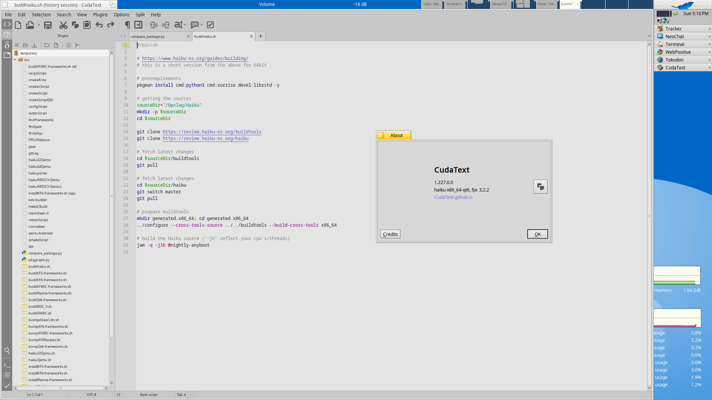Image resolution: width=712 pixels, height=400 pixels.
Task: Click the Add file to project icon
Action: [x=56, y=45]
